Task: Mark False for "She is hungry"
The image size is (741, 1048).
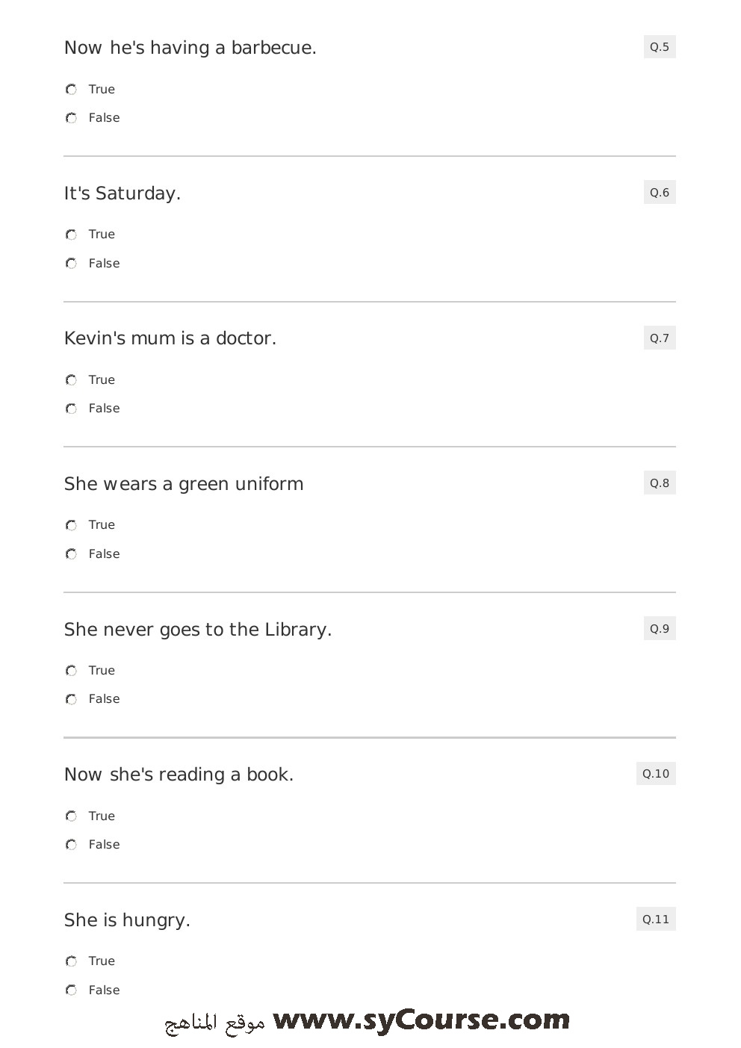Action: click(72, 990)
